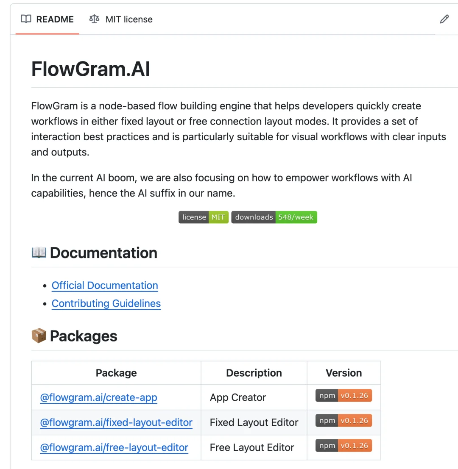Click npm version badge for free-layout-editor
The height and width of the screenshot is (469, 458).
pyautogui.click(x=343, y=446)
